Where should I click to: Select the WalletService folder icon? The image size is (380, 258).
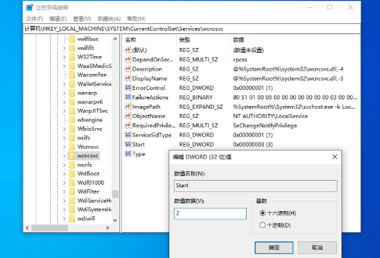pyautogui.click(x=72, y=84)
